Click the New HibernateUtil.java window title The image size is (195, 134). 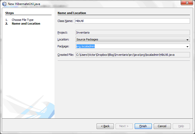pyautogui.click(x=24, y=4)
